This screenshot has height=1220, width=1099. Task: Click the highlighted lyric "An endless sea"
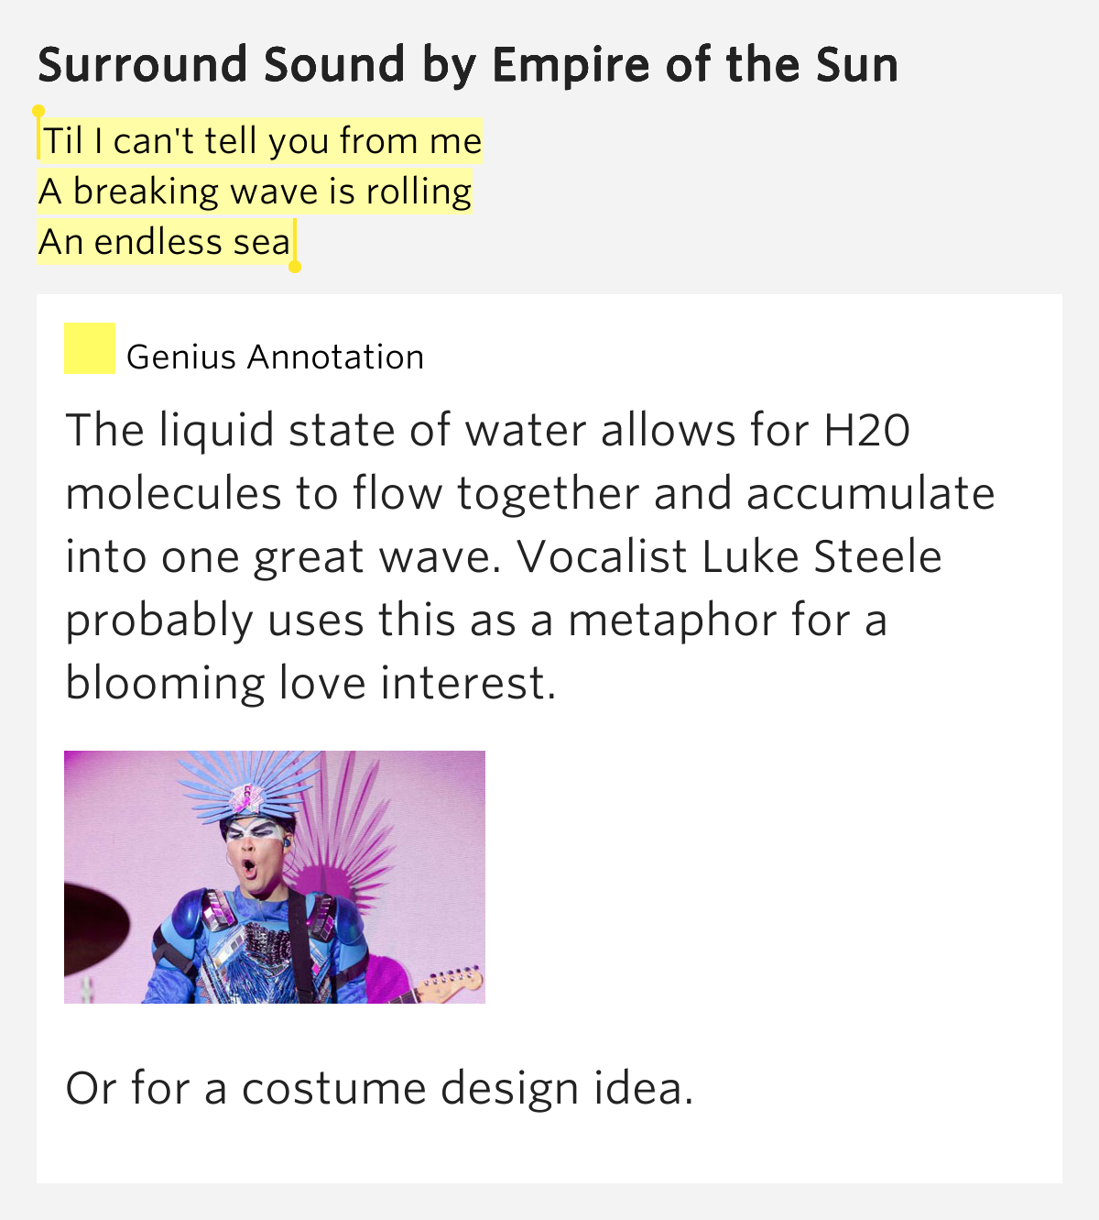[x=165, y=242]
